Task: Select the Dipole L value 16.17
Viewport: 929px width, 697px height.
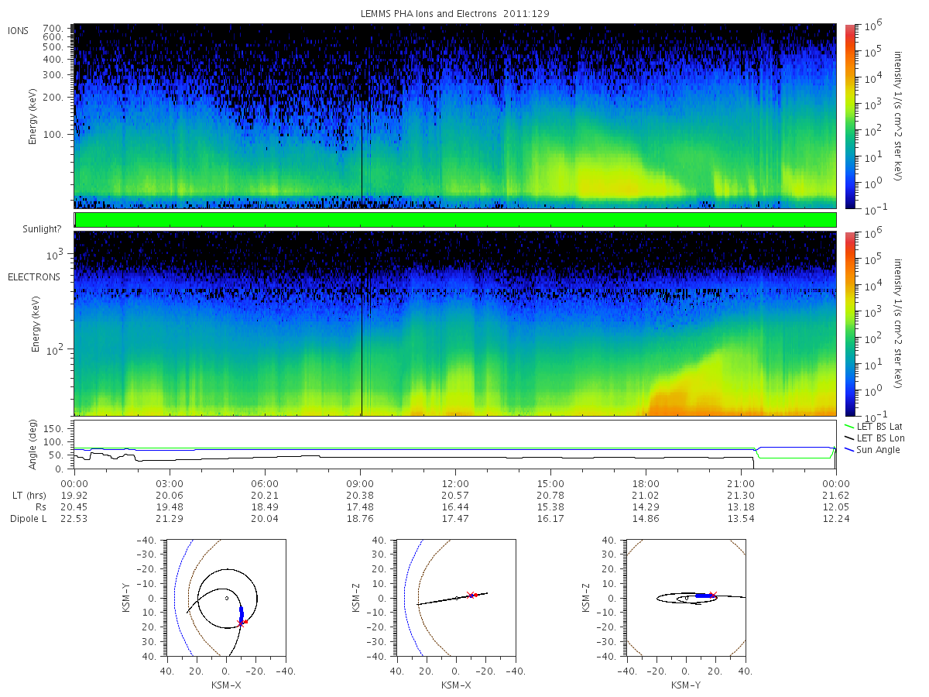Action: 550,519
